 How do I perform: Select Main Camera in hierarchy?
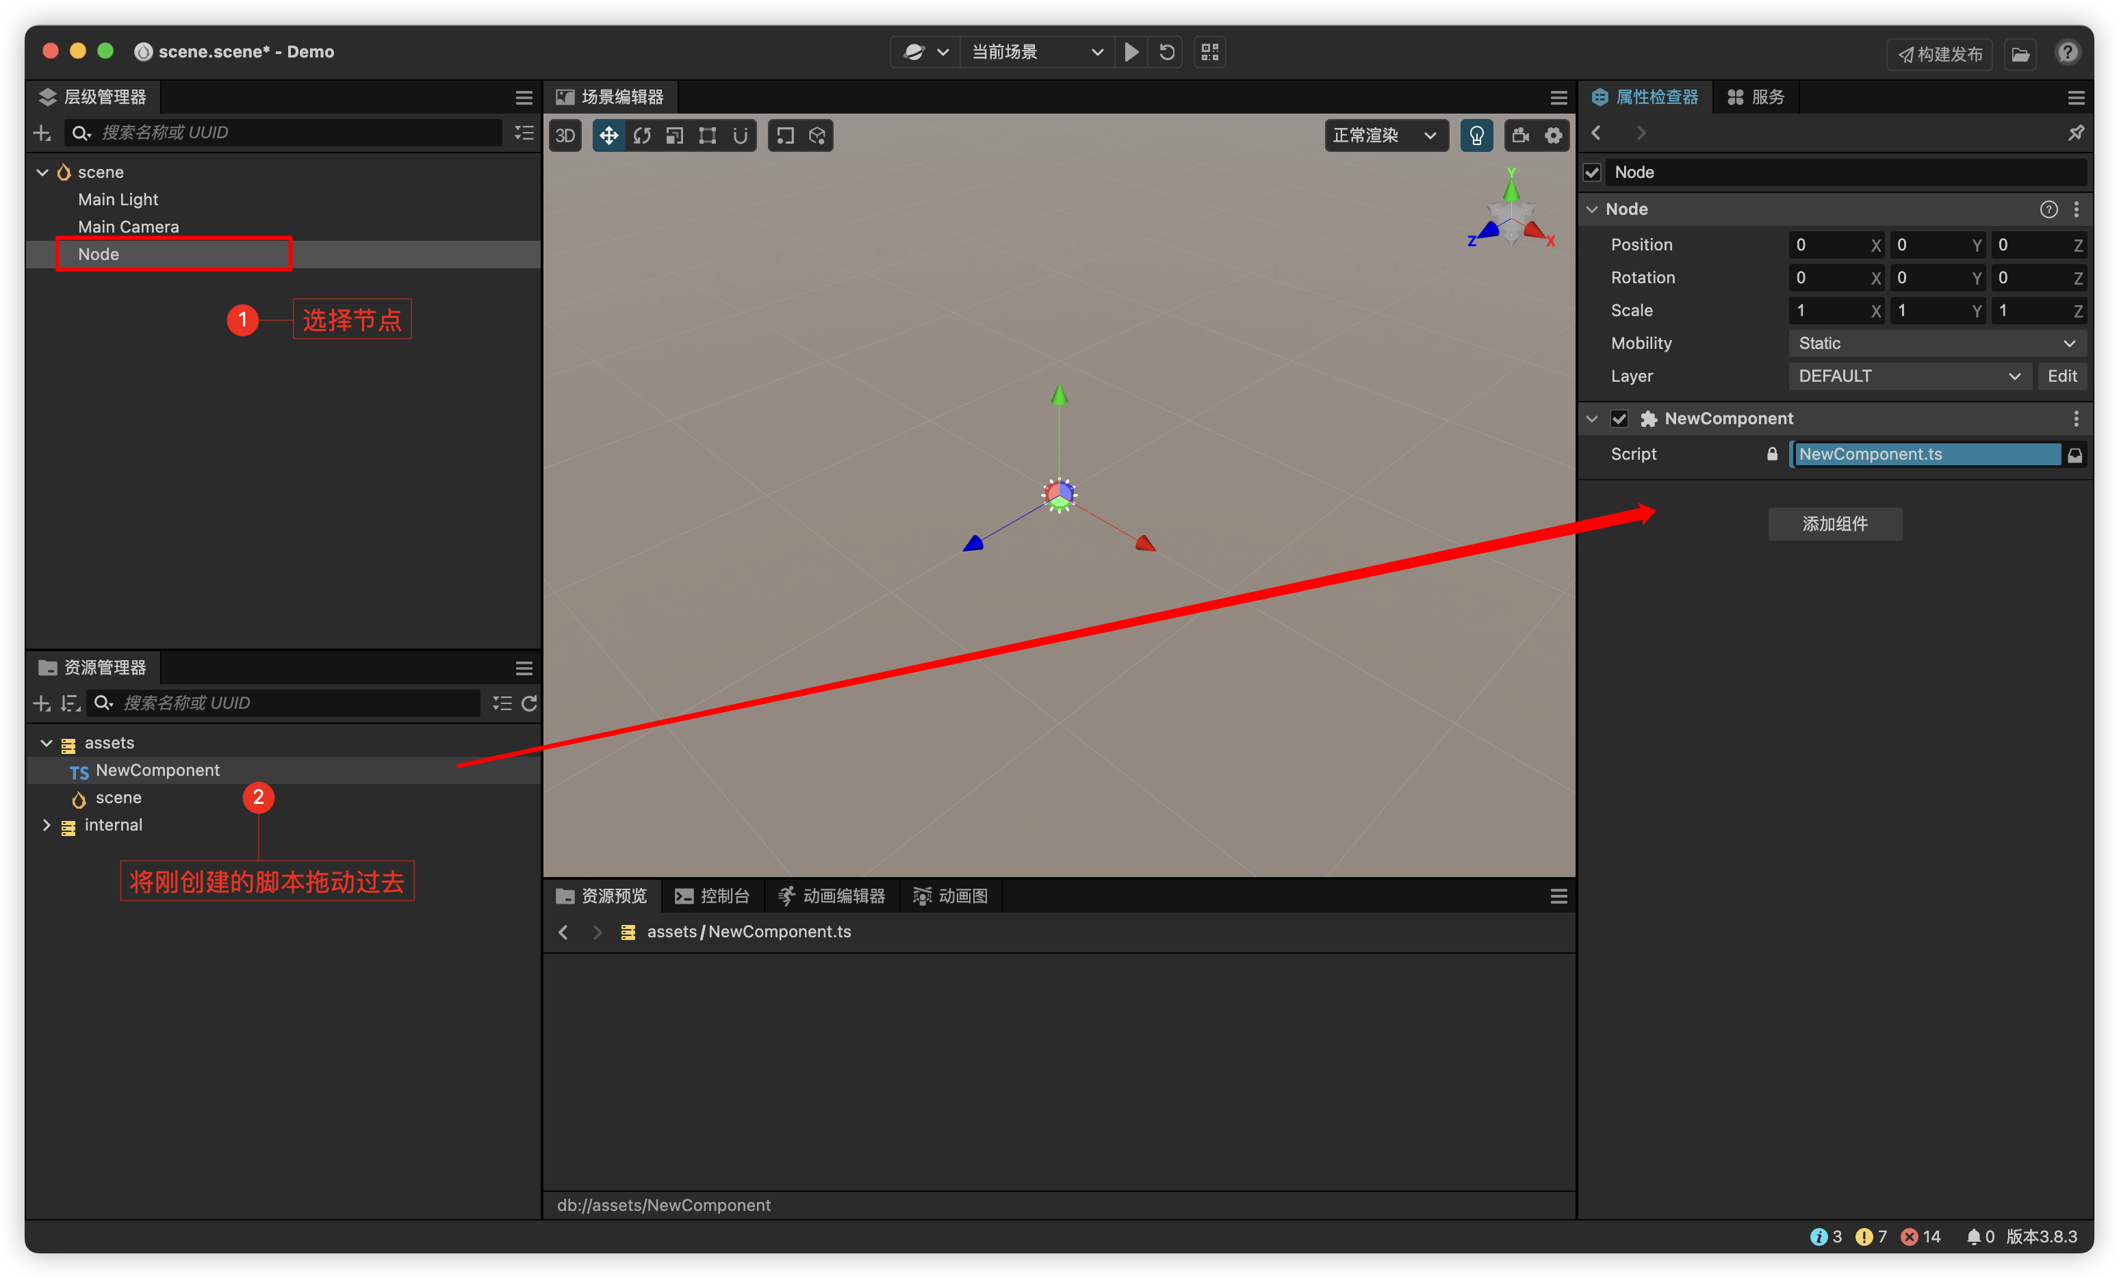pos(128,227)
